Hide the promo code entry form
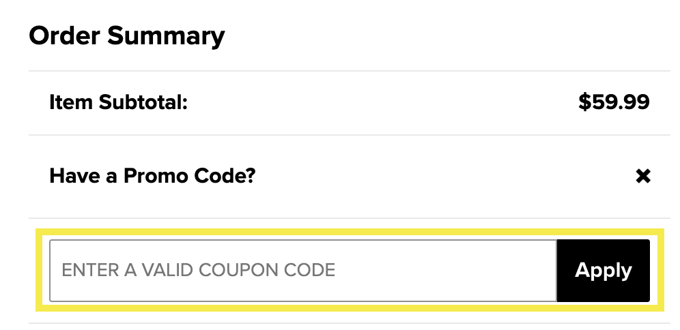The height and width of the screenshot is (330, 680). [642, 177]
